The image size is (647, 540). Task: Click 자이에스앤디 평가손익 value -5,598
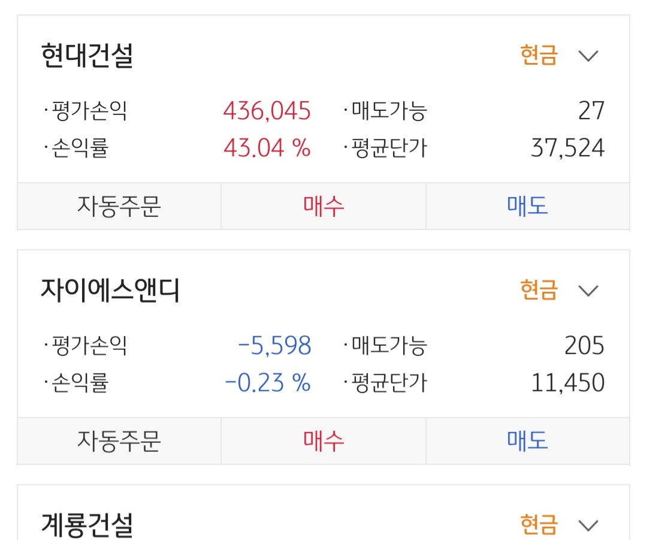pyautogui.click(x=274, y=346)
